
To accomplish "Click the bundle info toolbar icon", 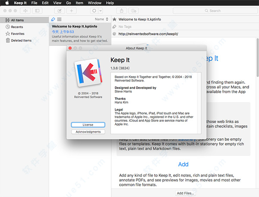I will [x=133, y=11].
